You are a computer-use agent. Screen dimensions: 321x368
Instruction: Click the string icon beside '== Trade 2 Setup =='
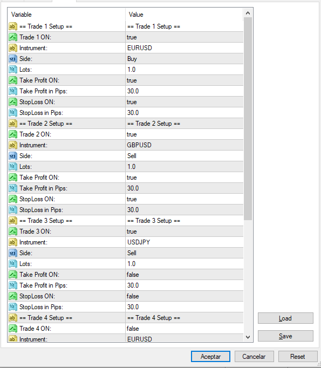13,124
